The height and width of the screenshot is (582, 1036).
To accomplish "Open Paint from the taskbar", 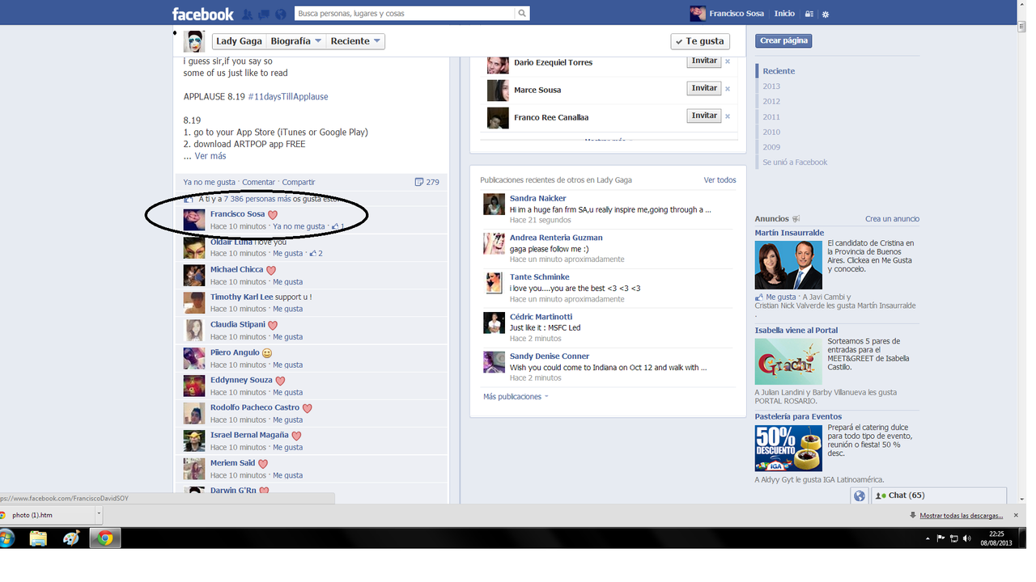I will click(x=71, y=538).
